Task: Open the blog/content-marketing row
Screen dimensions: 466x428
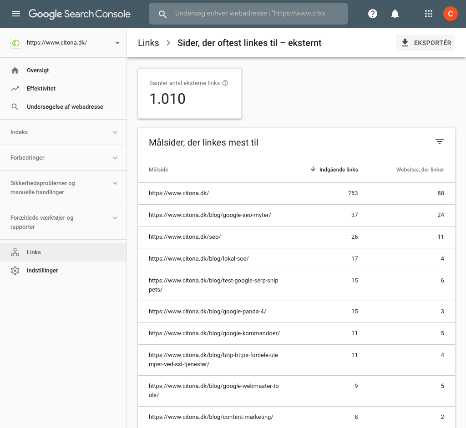Action: pos(296,417)
